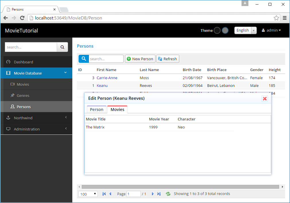This screenshot has width=290, height=203.
Task: Open the Carrie-Anne person link
Action: (x=107, y=78)
